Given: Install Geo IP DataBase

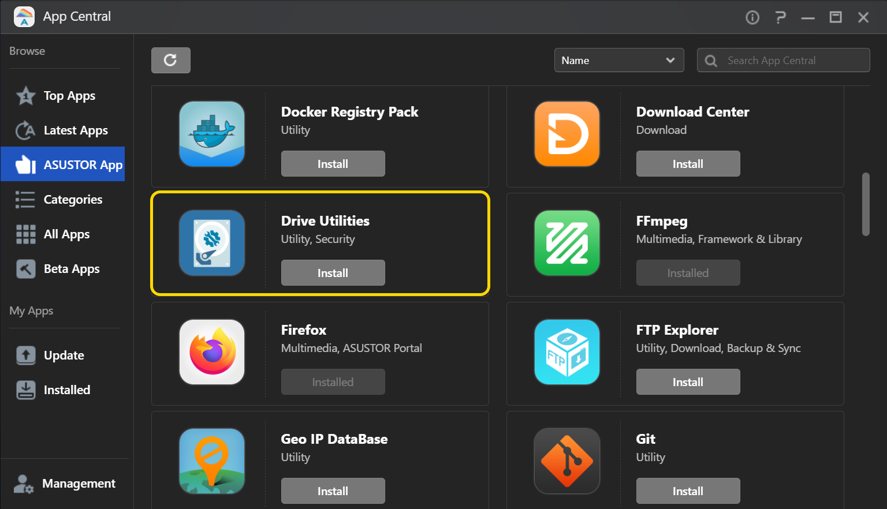Looking at the screenshot, I should (x=333, y=491).
